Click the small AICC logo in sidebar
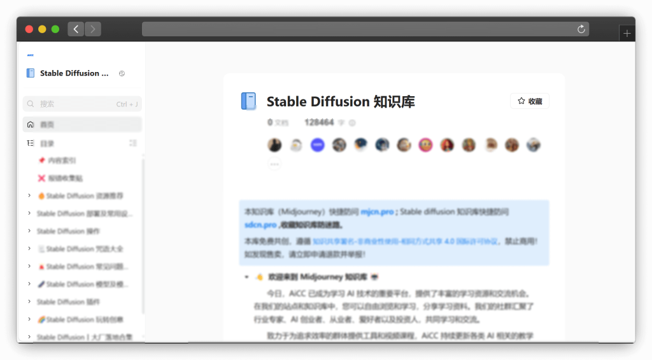The height and width of the screenshot is (360, 652). (x=31, y=55)
